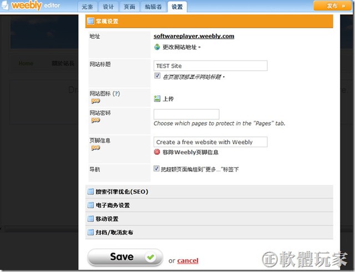This screenshot has height=272, width=355.
Task: Click the dimmed Home navigation link behind dialog
Action: pyautogui.click(x=26, y=63)
